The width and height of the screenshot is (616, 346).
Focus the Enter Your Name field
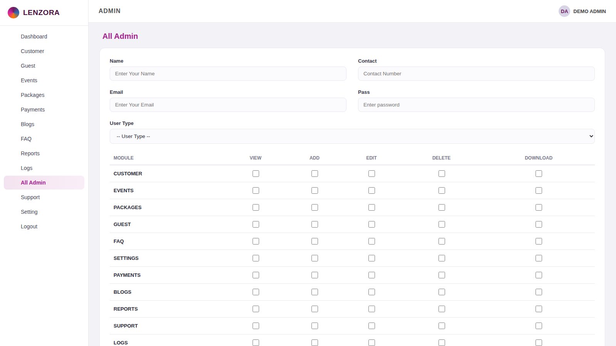pyautogui.click(x=228, y=74)
